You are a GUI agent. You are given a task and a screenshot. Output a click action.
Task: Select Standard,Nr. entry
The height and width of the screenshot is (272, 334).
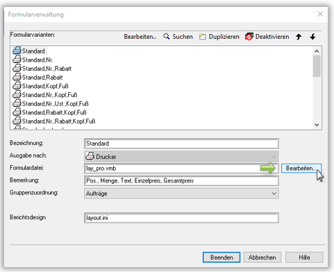pyautogui.click(x=37, y=60)
